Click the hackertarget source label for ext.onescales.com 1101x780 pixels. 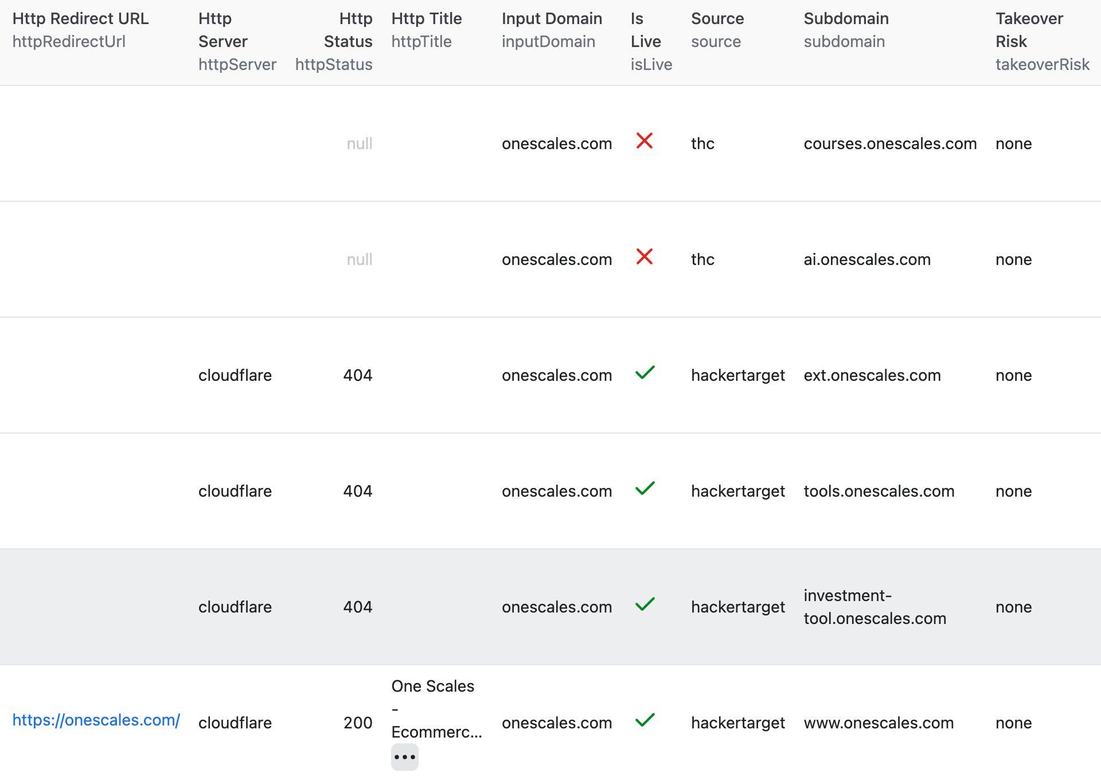tap(737, 375)
